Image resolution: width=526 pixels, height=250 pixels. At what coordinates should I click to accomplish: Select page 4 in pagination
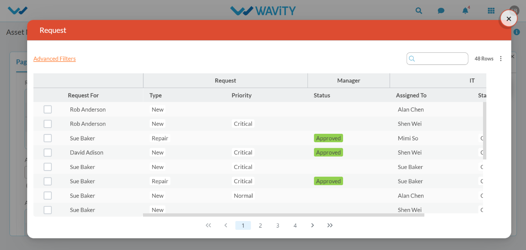295,225
